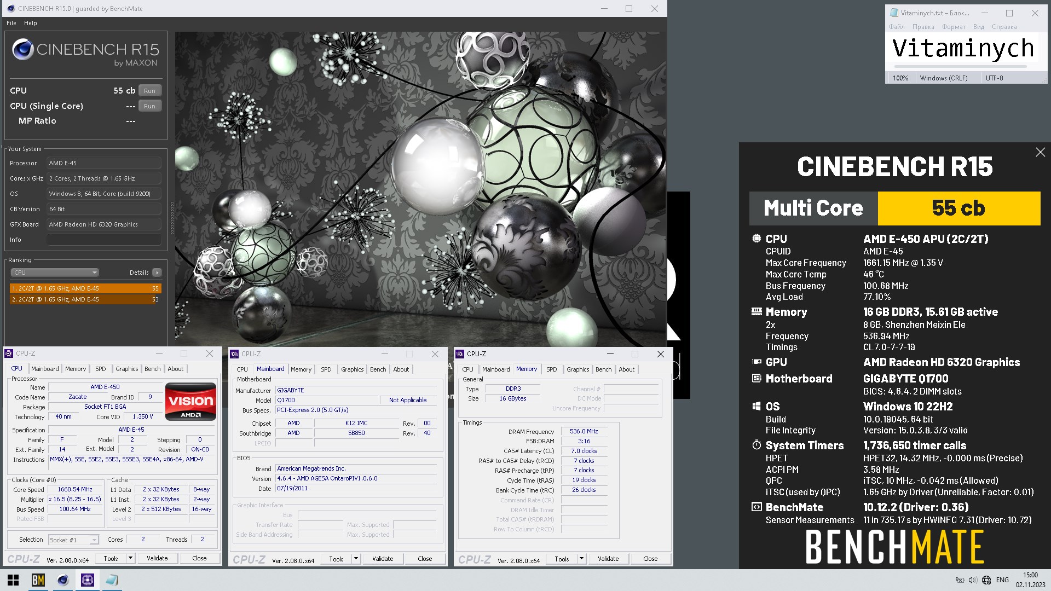Screen dimensions: 1051x591
Task: Click the GIGABYTE manufacturer field
Action: tap(356, 391)
